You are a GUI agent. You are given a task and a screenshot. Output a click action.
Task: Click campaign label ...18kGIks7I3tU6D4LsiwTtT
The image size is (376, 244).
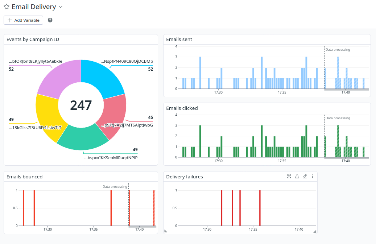[x=35, y=128]
